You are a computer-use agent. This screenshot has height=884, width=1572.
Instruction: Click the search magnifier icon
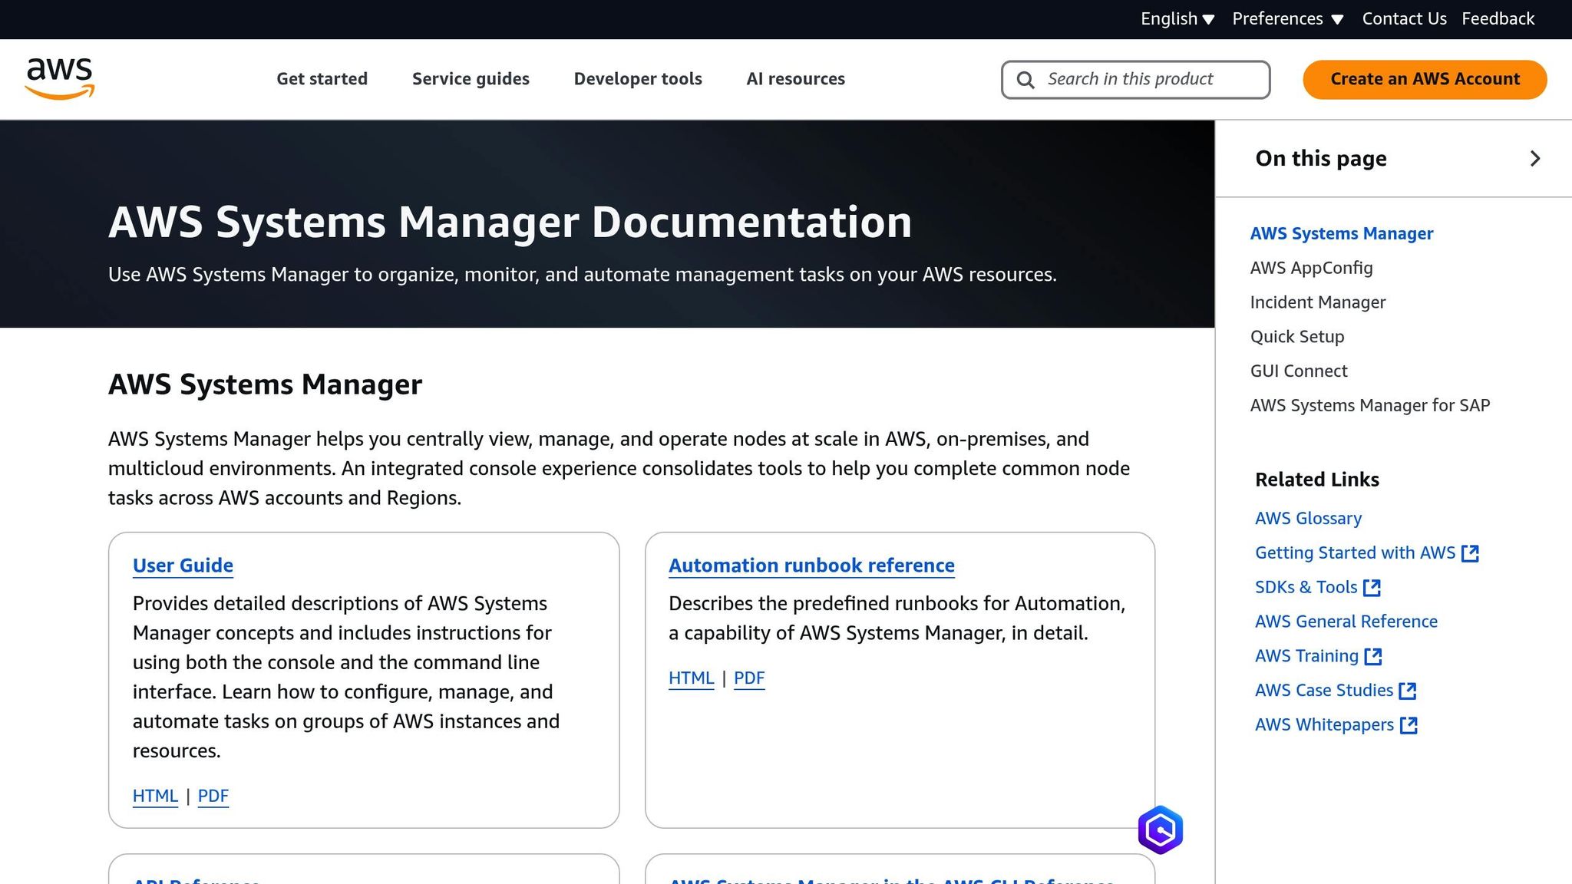click(1025, 80)
